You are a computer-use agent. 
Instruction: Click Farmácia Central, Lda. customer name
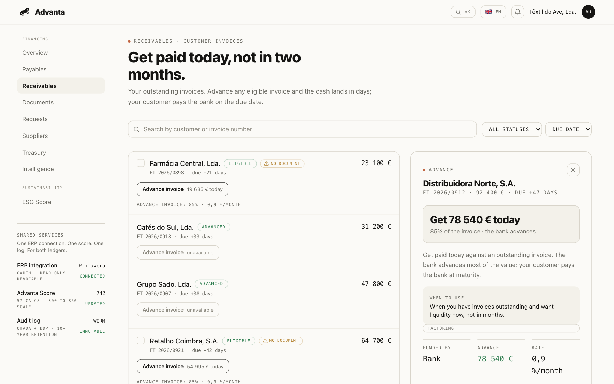185,163
